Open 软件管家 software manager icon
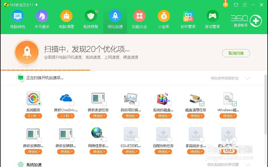The width and height of the screenshot is (268, 167). coord(188,16)
